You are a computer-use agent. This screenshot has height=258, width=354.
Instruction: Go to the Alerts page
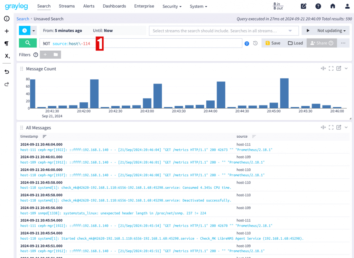(x=89, y=6)
